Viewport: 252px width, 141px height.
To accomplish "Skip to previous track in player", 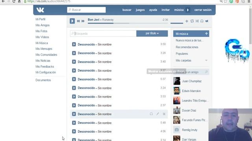I will tap(78, 21).
